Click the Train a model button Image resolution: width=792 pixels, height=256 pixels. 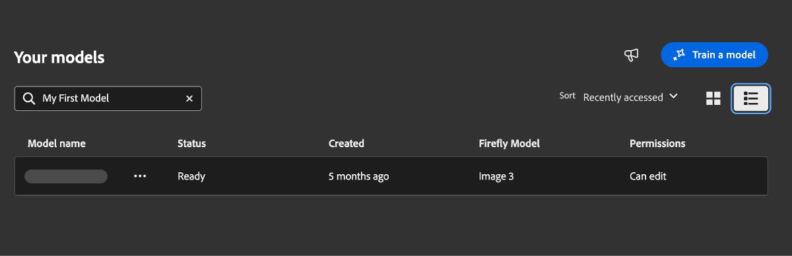pos(714,55)
